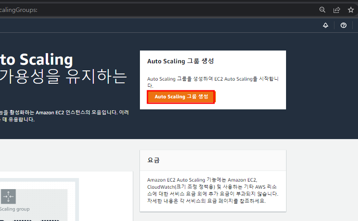The height and width of the screenshot is (221, 358).
Task: Open AWS notifications bell icon
Action: point(326,25)
